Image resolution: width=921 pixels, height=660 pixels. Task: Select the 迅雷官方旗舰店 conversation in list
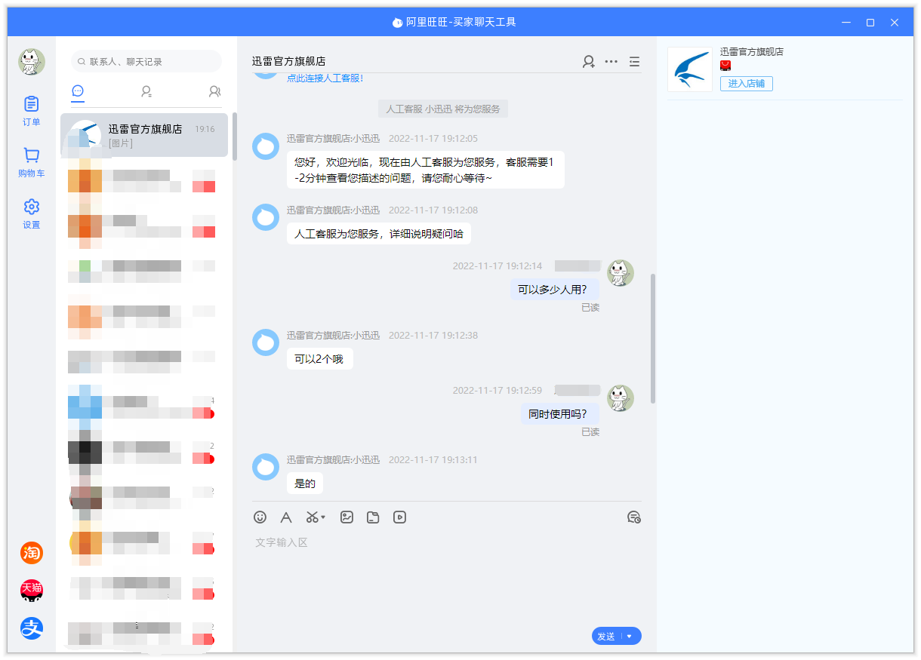[x=144, y=135]
